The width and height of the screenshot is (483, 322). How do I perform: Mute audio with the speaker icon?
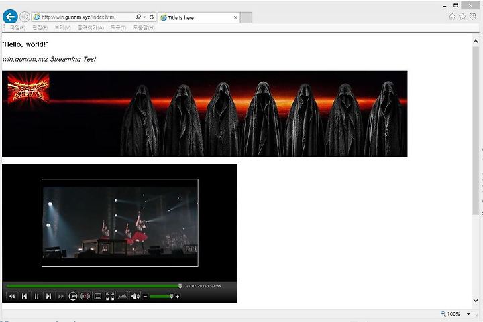click(136, 296)
